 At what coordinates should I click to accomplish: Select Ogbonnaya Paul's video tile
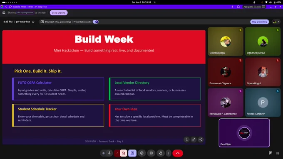click(263, 42)
